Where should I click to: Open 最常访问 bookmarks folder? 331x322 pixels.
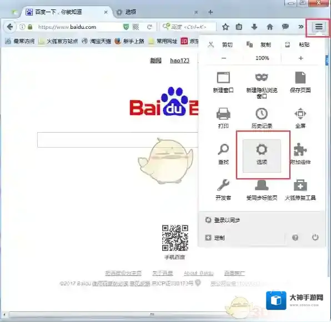(x=20, y=41)
